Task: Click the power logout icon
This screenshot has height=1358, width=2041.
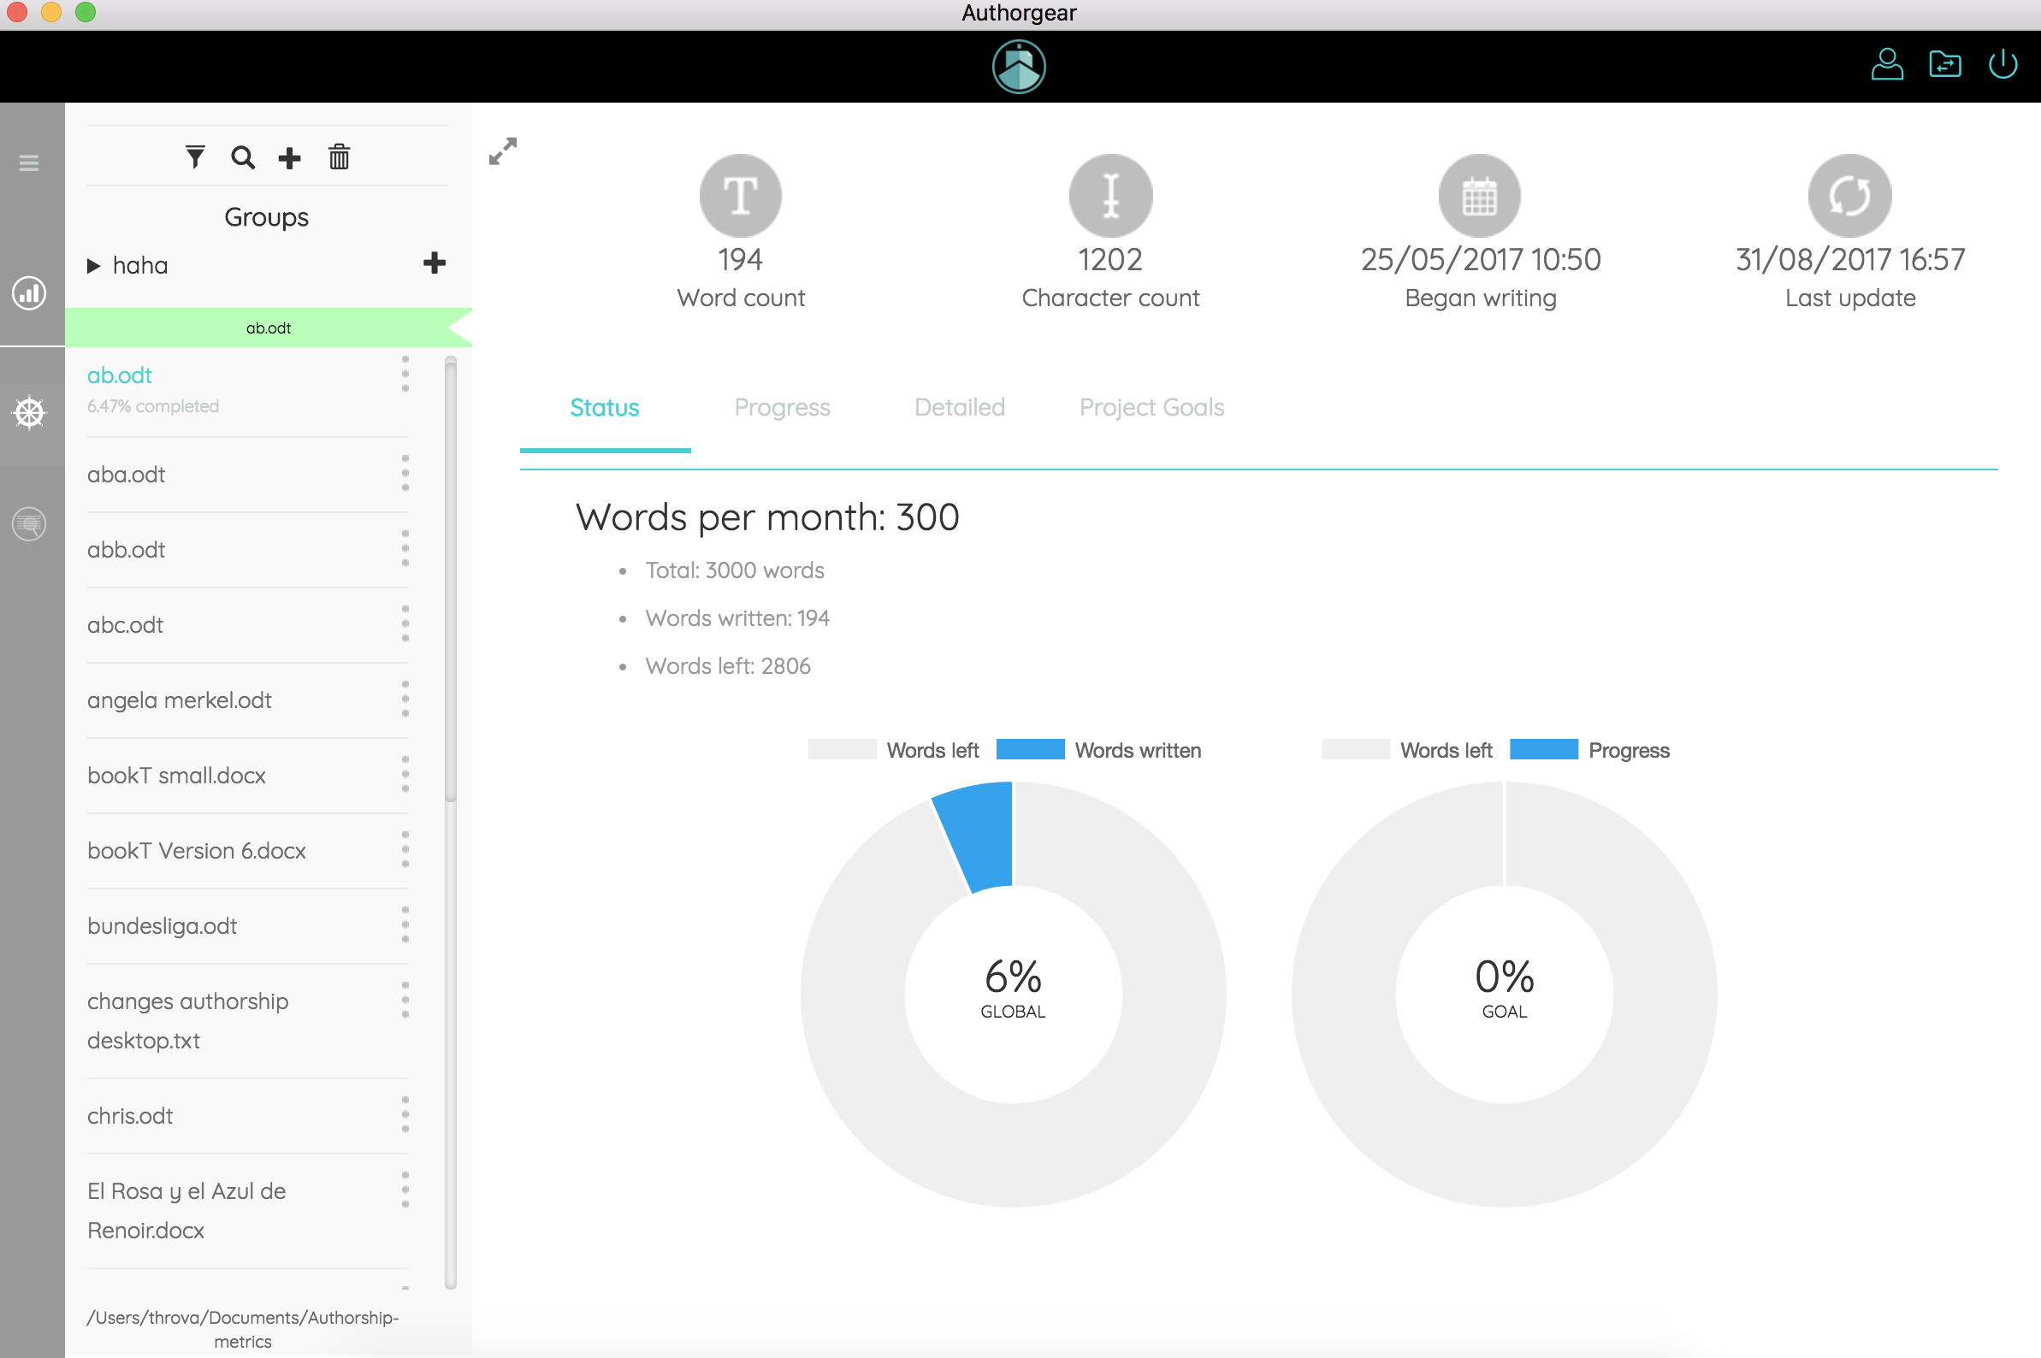Action: pos(2003,64)
